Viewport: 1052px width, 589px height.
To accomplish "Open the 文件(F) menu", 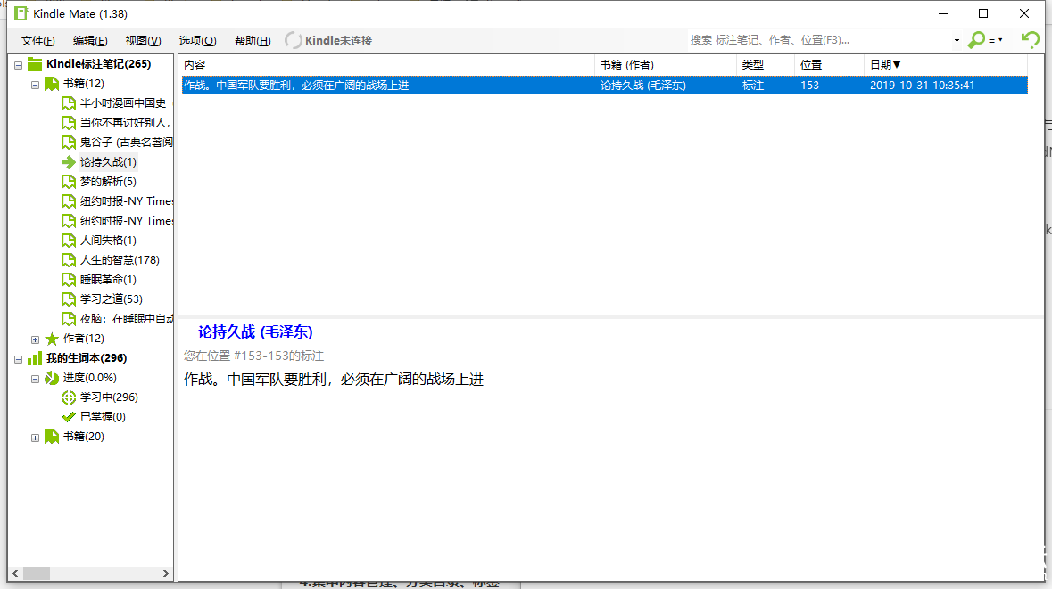I will (x=37, y=41).
